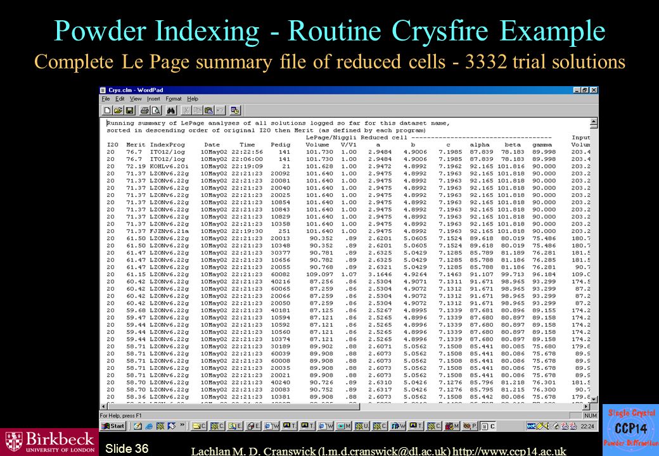Click the Birkbeck University of London logo

49,441
